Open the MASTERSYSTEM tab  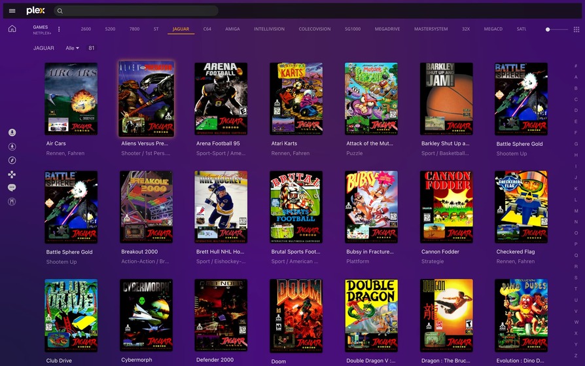point(431,29)
